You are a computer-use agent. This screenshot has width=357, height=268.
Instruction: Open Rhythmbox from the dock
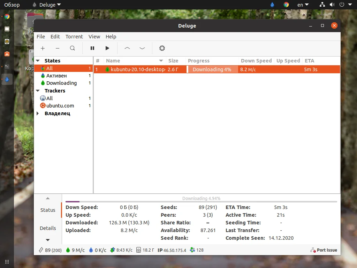7,42
